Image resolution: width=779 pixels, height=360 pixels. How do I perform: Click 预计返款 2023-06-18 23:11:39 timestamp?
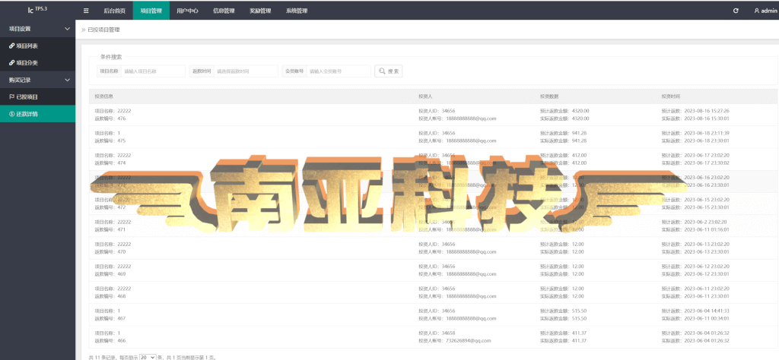pyautogui.click(x=707, y=133)
